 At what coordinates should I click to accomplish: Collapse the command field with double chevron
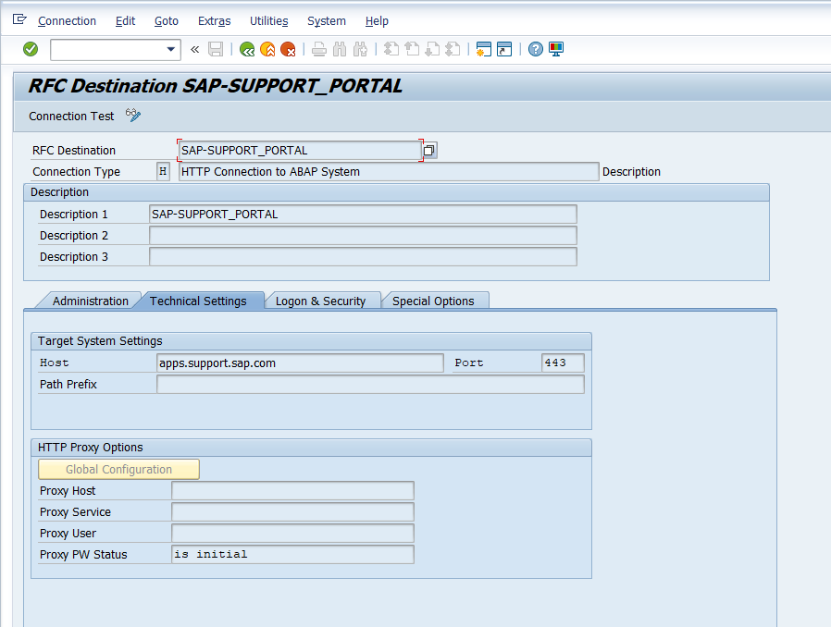195,49
